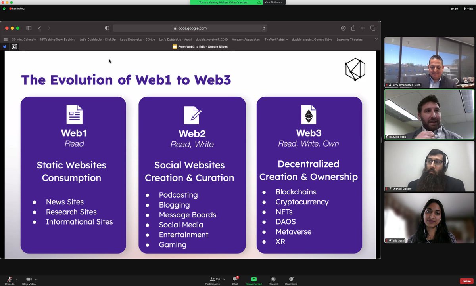This screenshot has height=286, width=476.
Task: Click the View layout button
Action: (x=468, y=8)
